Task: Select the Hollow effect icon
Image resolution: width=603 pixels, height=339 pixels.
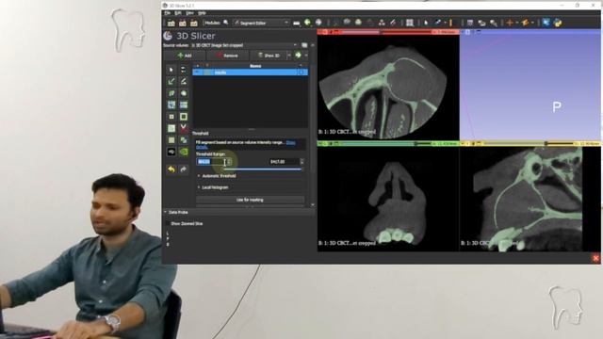Action: tap(184, 117)
